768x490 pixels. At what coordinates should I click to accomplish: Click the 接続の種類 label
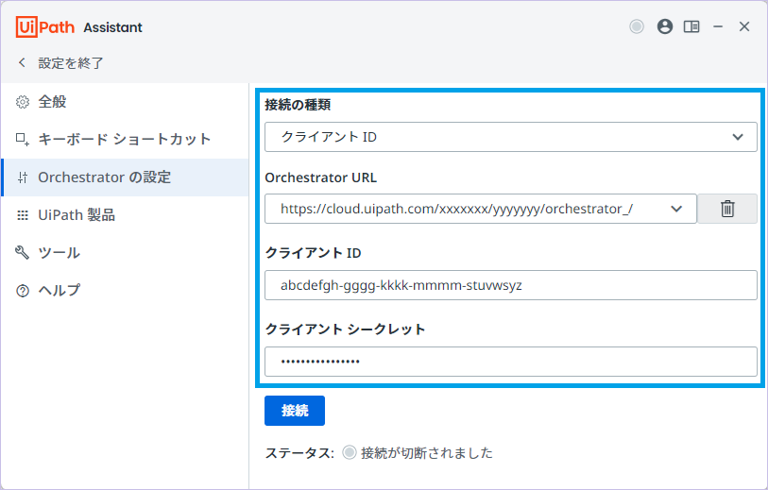(x=298, y=105)
